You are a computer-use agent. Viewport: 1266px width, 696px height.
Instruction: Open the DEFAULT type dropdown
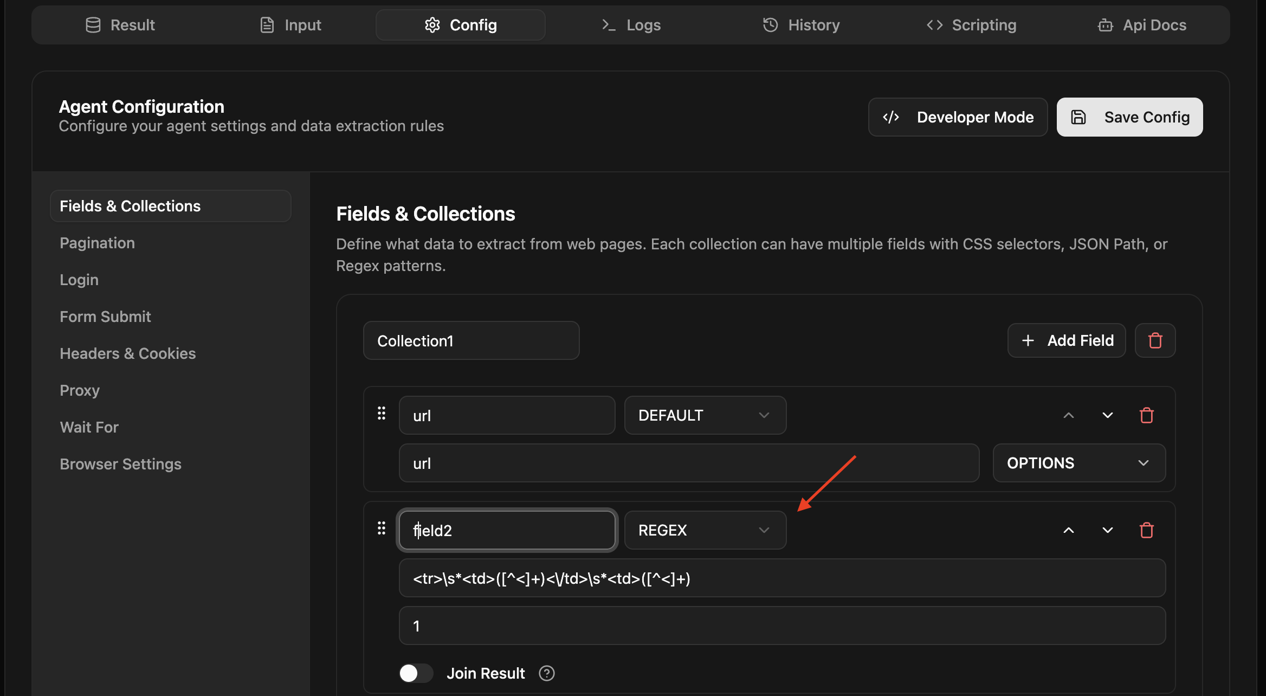point(705,415)
